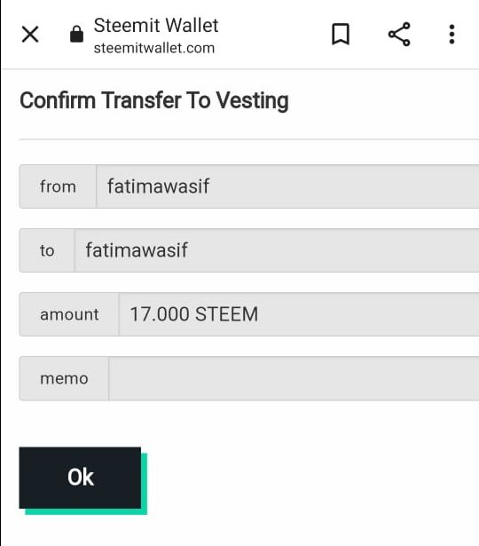Focus the to field showing fatimawasif
The width and height of the screenshot is (479, 546).
277,250
